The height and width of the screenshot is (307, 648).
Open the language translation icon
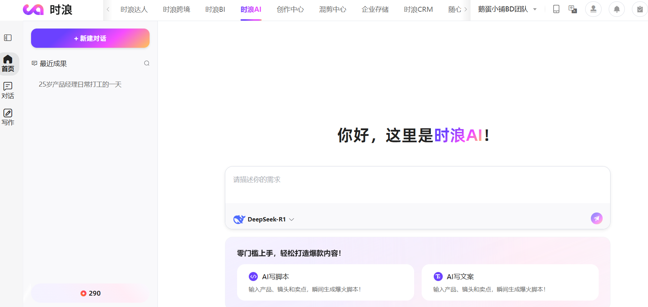click(x=573, y=9)
